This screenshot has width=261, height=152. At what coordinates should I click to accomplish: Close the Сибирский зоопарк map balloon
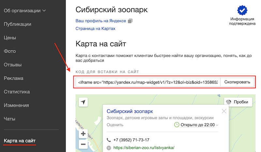(x=224, y=111)
